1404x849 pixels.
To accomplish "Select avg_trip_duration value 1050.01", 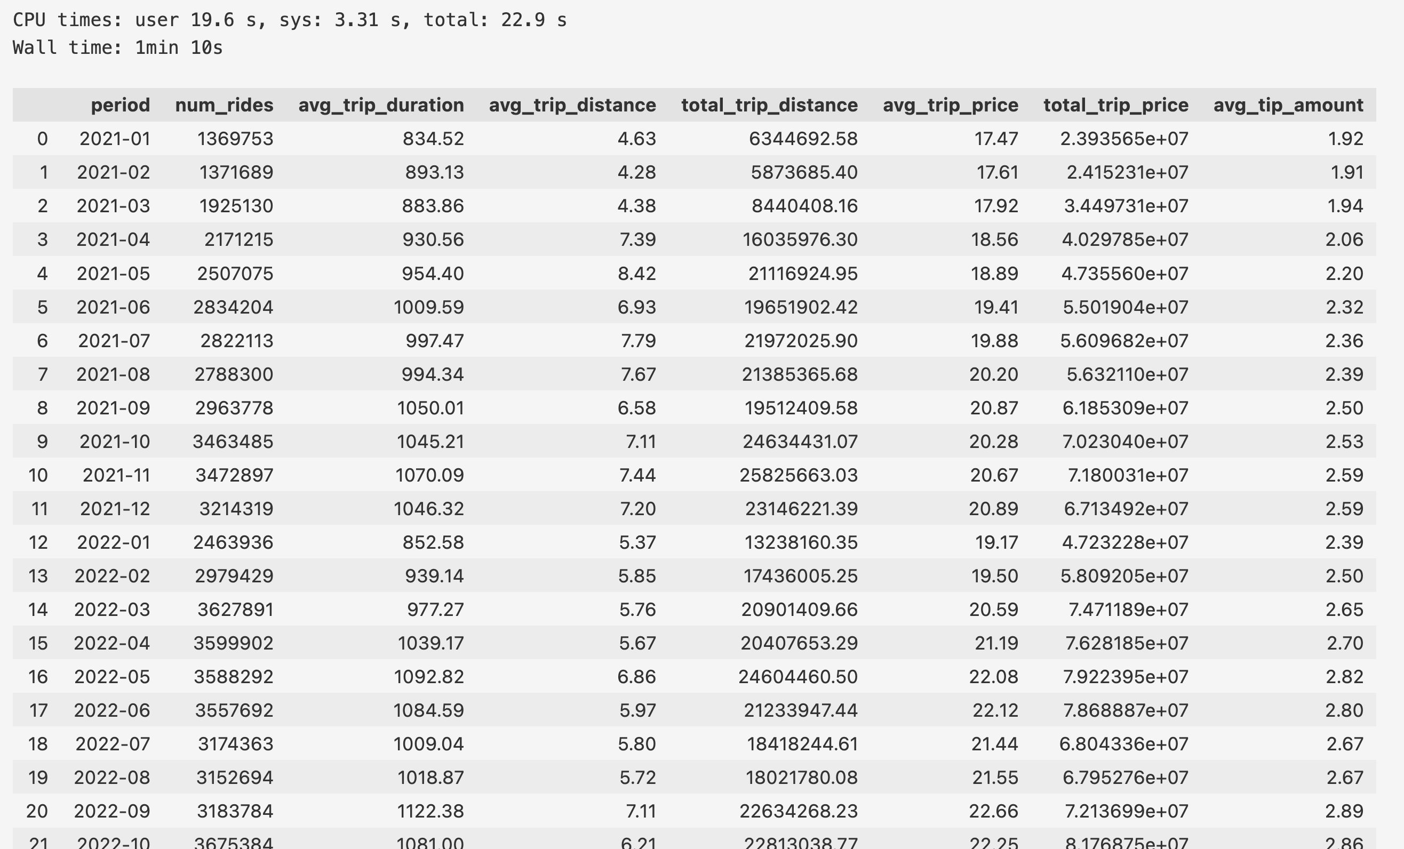I will 430,409.
